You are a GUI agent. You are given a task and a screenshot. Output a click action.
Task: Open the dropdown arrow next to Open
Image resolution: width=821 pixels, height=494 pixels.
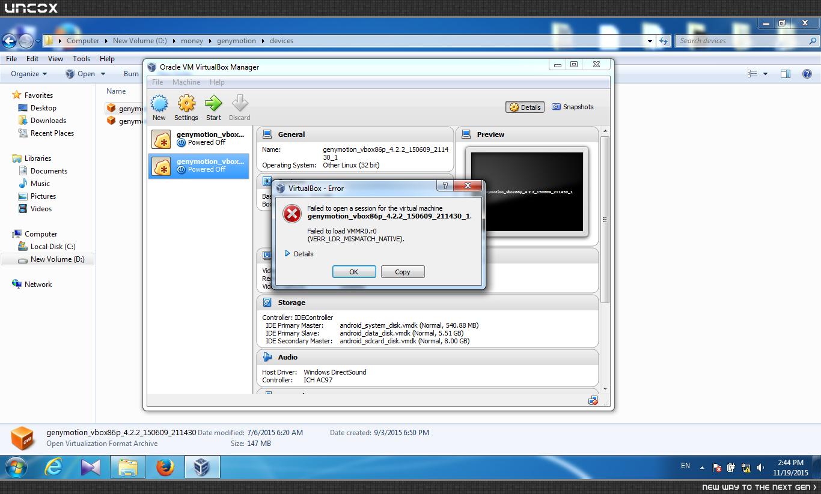(x=103, y=74)
